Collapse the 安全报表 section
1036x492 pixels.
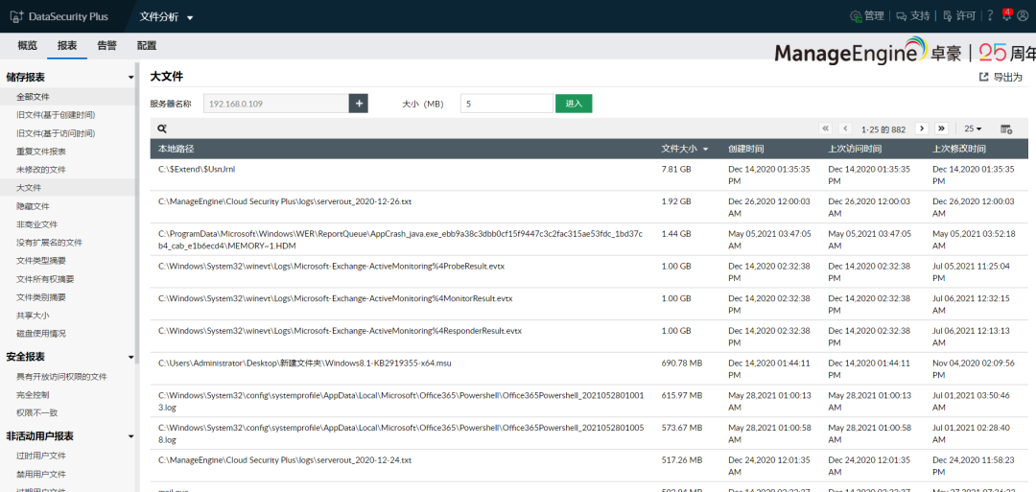pos(131,357)
